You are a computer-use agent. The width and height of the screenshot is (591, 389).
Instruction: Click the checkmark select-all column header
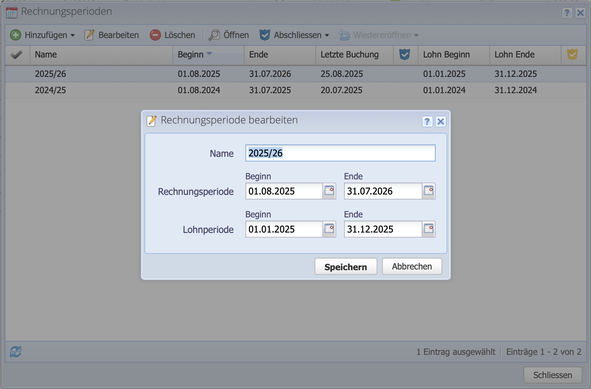pos(16,54)
